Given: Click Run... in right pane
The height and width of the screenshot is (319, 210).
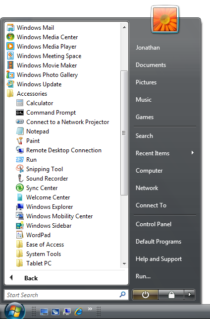Looking at the screenshot, I should click(x=143, y=276).
